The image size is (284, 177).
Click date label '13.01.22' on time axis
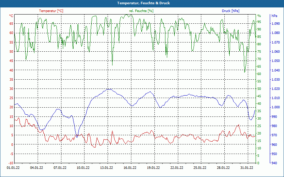pyautogui.click(x=106, y=168)
